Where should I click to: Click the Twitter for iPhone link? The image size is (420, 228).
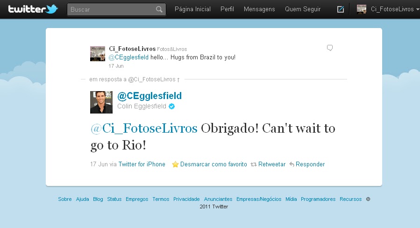[x=142, y=164]
